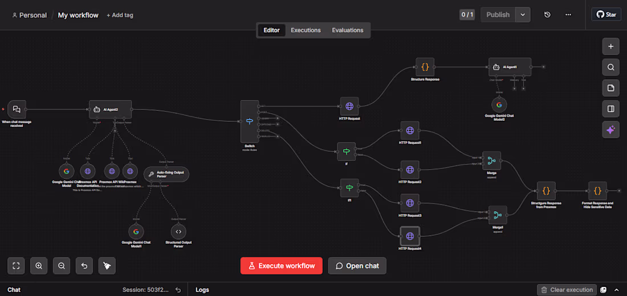Switch to the Executions tab

point(306,30)
